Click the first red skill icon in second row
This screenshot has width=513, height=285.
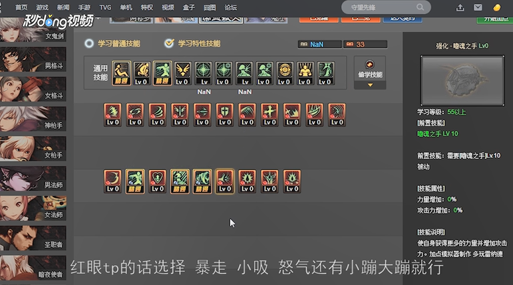coord(112,115)
